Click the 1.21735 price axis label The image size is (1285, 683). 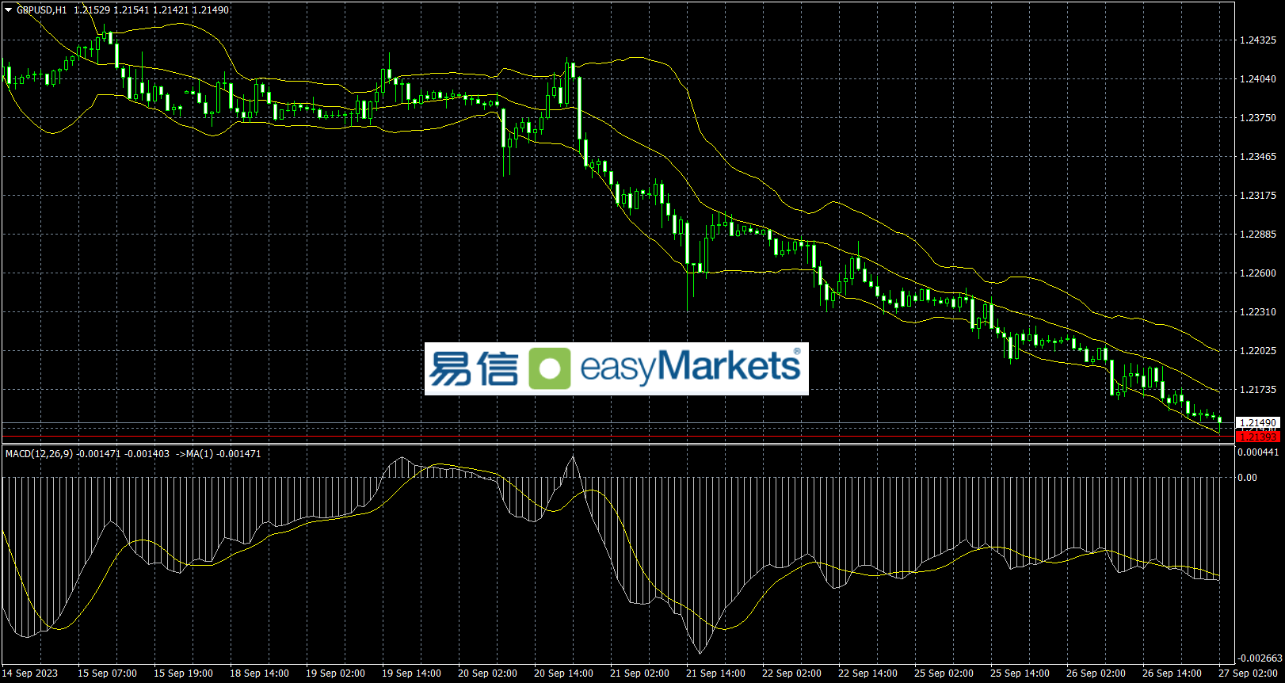point(1258,390)
